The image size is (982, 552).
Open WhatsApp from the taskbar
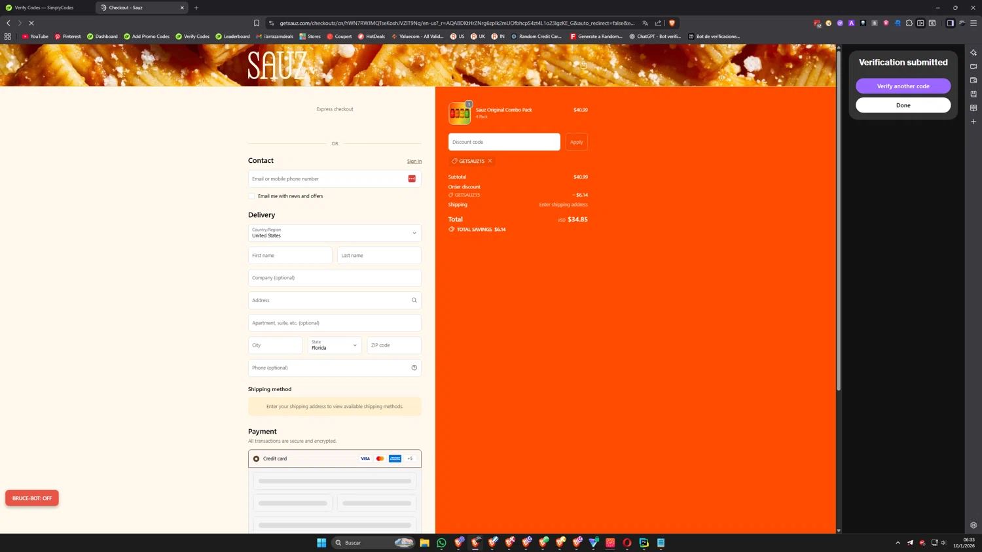[441, 542]
